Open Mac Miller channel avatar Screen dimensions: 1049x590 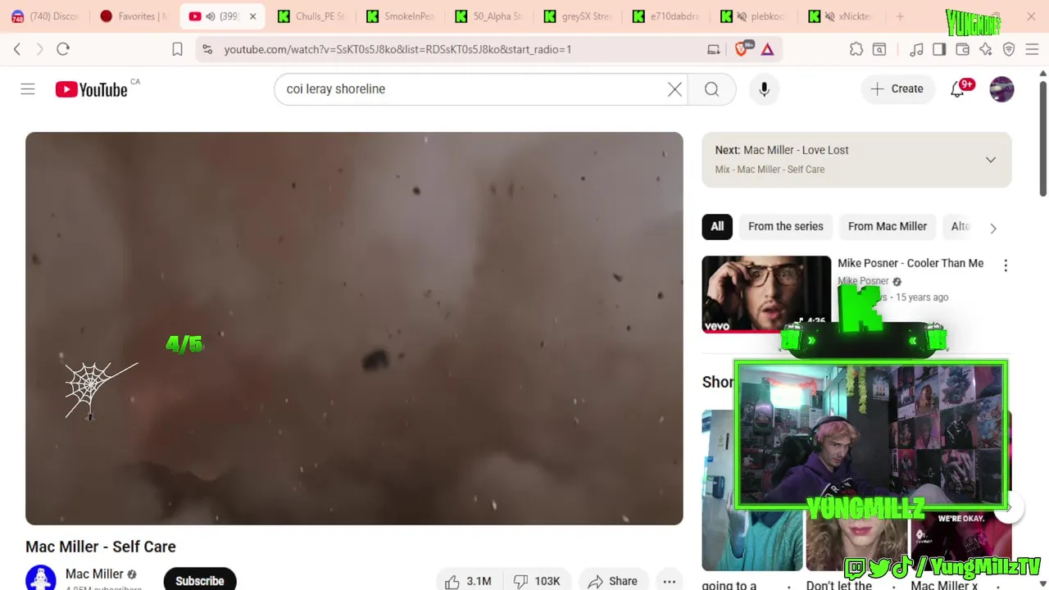40,578
